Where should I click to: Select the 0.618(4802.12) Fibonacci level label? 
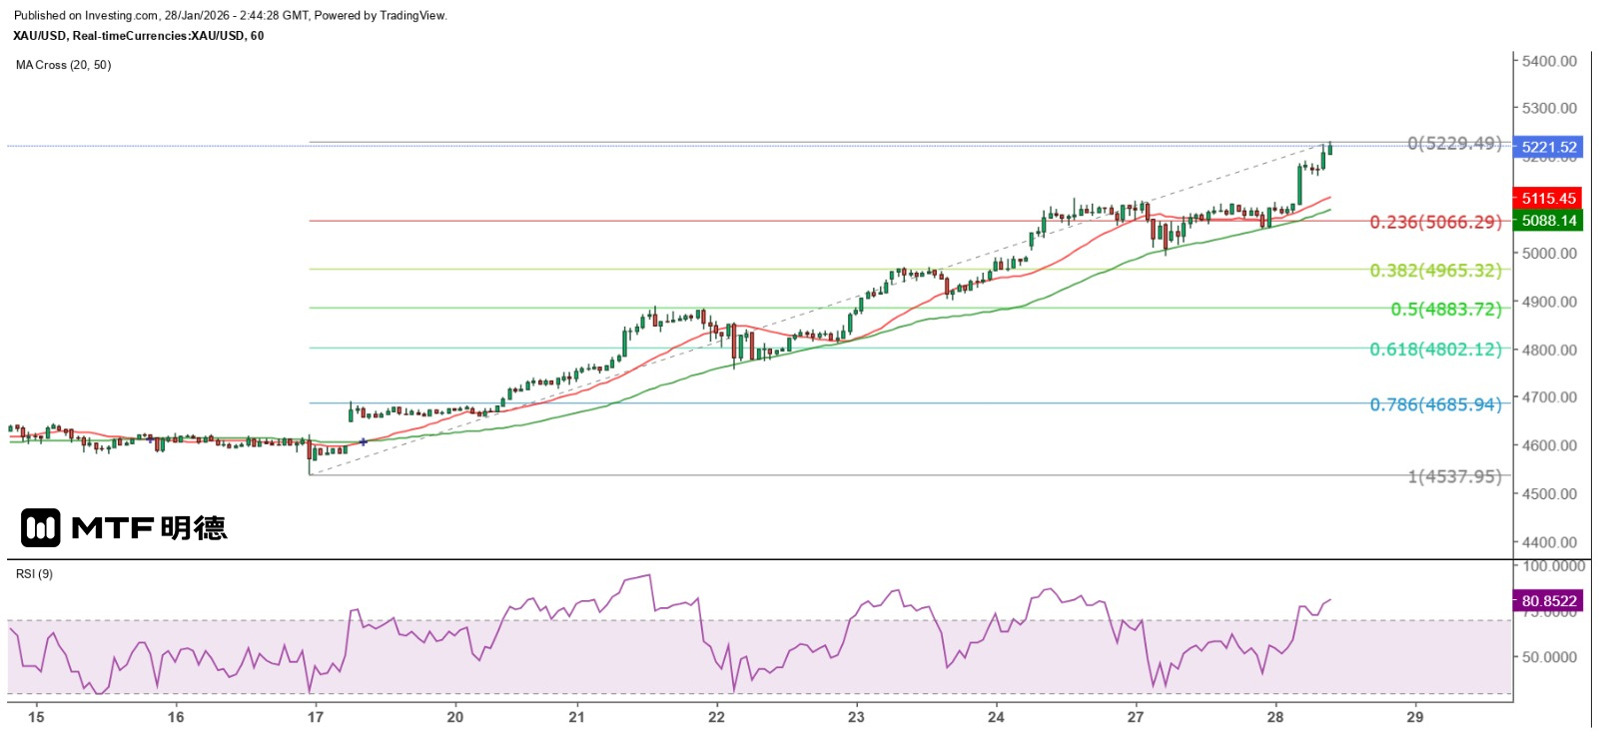point(1435,350)
